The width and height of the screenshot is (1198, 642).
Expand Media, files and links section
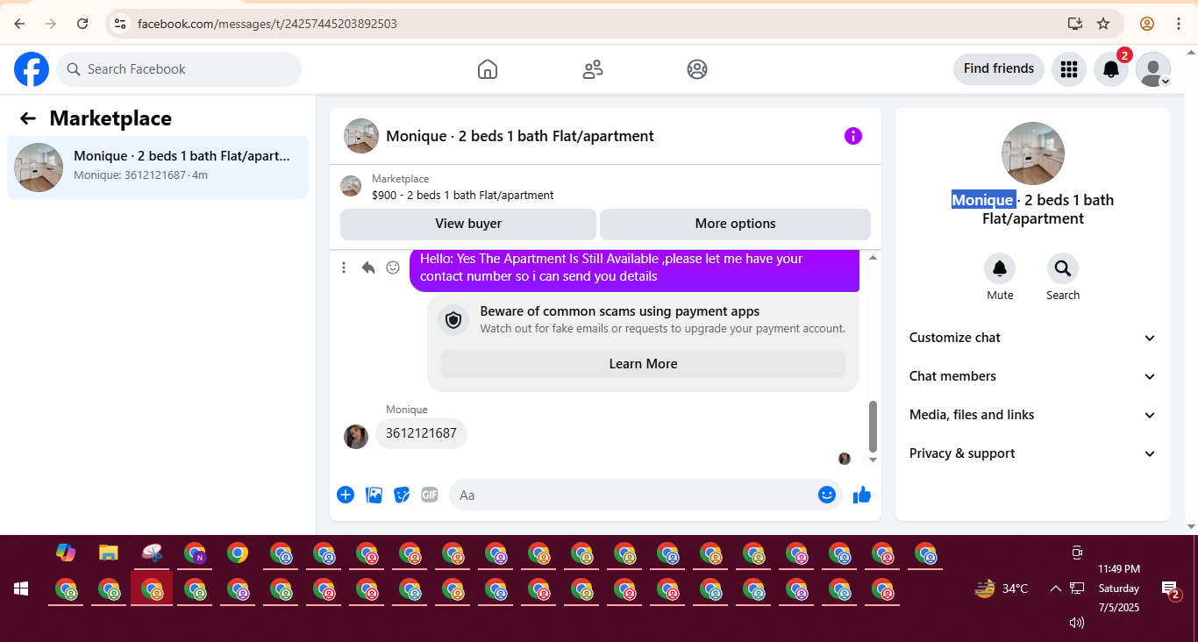tap(1033, 415)
